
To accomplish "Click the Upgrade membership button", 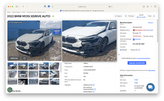I will [137, 63].
